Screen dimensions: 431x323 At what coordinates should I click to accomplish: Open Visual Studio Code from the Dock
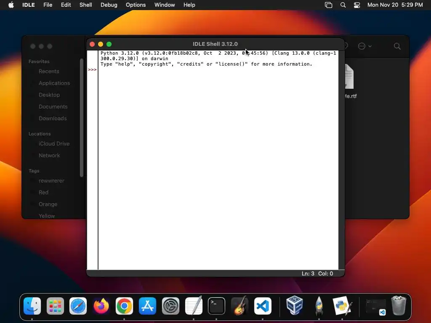263,306
